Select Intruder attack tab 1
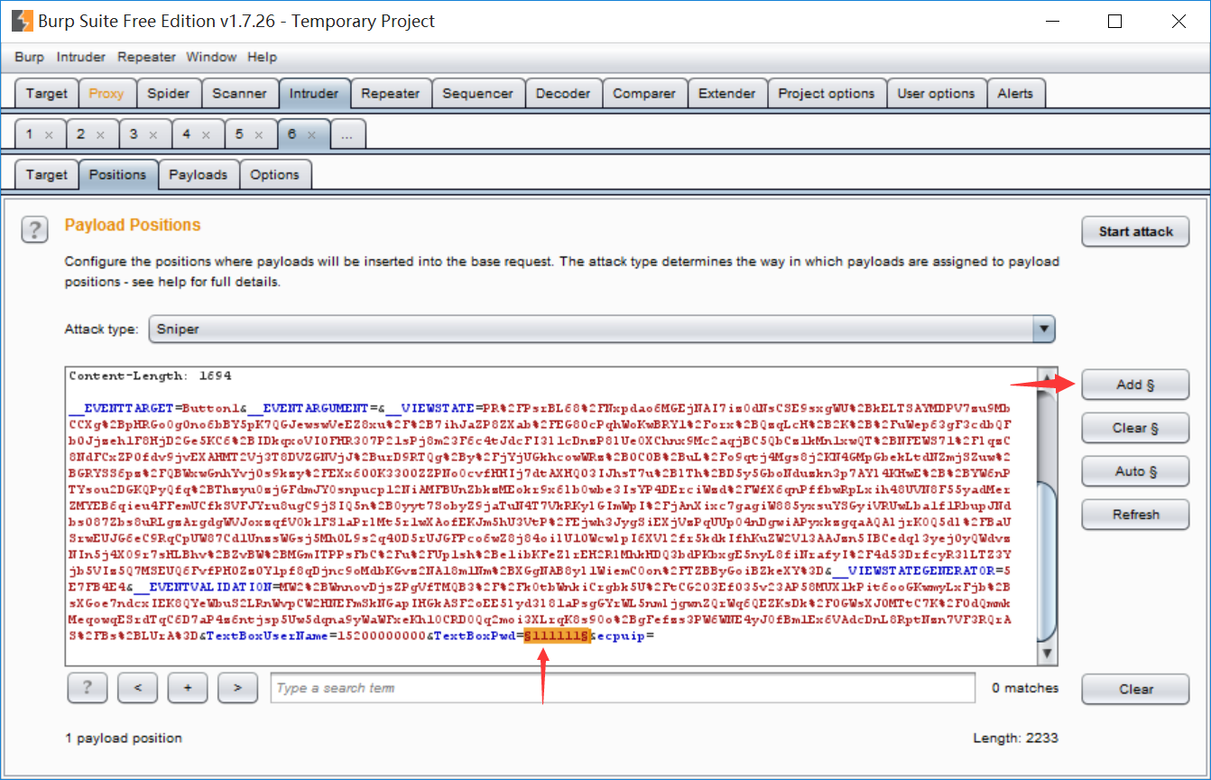The image size is (1211, 780). pyautogui.click(x=29, y=135)
